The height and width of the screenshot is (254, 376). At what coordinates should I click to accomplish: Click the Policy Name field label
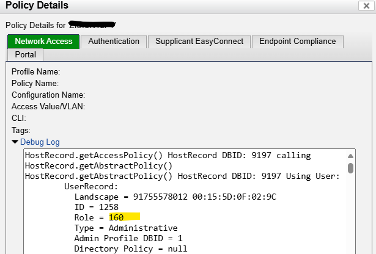pos(35,83)
